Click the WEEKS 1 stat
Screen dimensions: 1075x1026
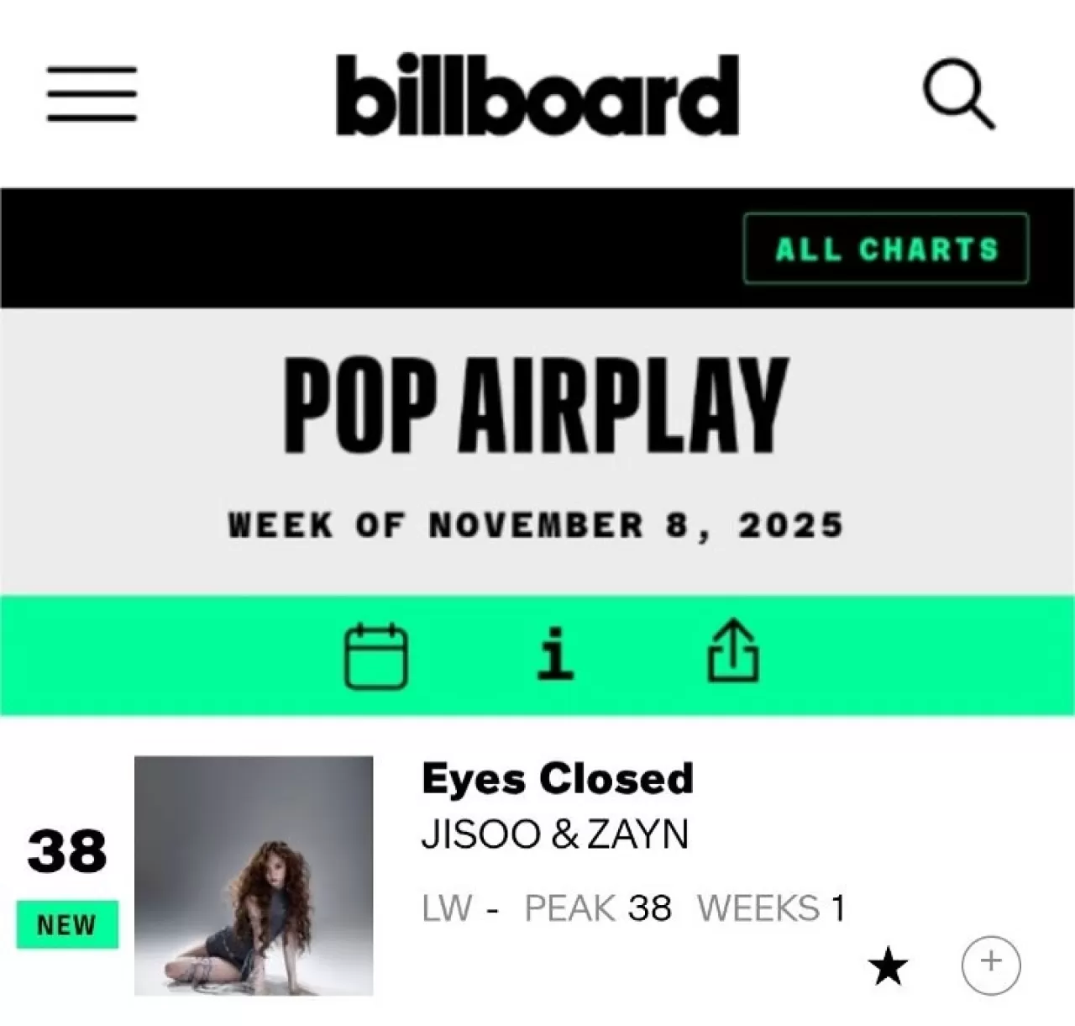point(771,908)
